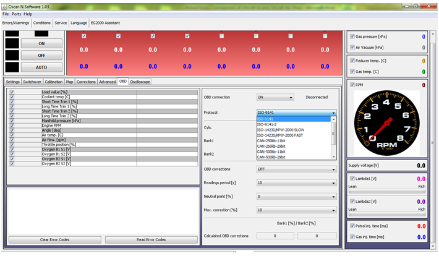Switch to the Map tab
This screenshot has width=439, height=256.
click(x=69, y=82)
